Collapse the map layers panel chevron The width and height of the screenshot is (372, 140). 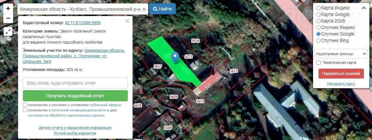[364, 8]
